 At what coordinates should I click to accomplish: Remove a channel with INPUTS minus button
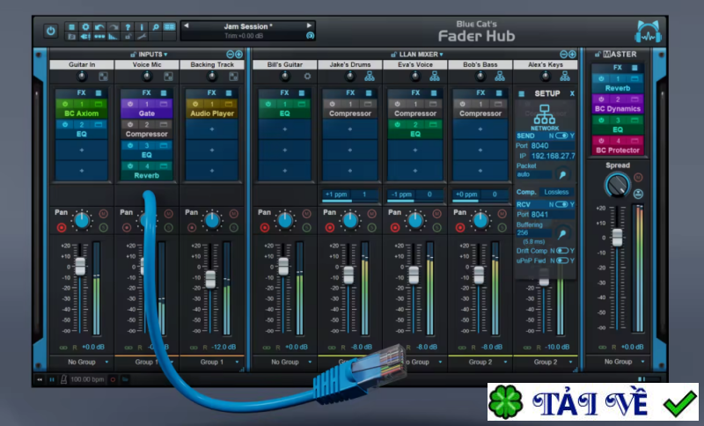click(230, 55)
